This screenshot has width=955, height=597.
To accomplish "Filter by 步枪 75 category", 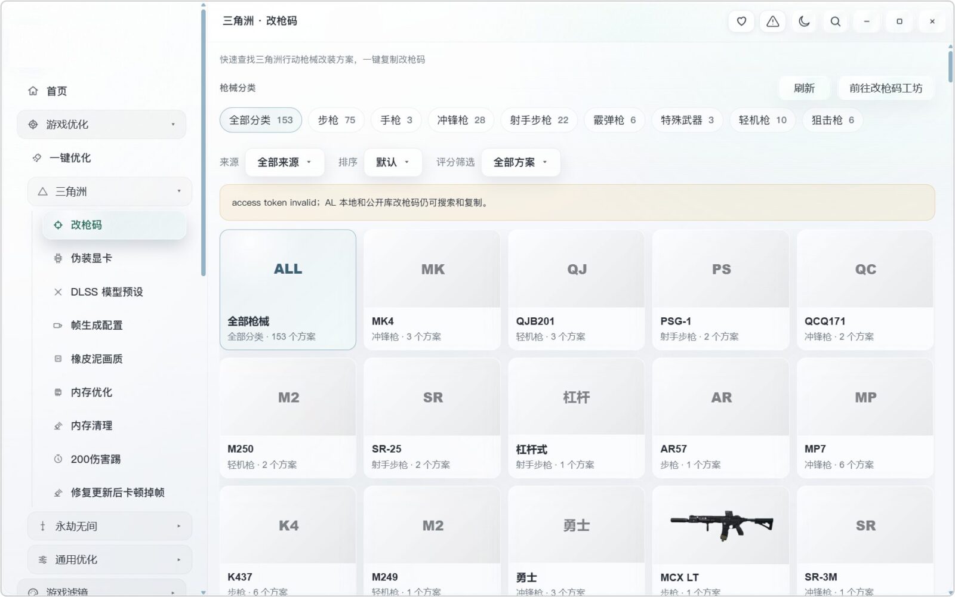I will [x=336, y=120].
